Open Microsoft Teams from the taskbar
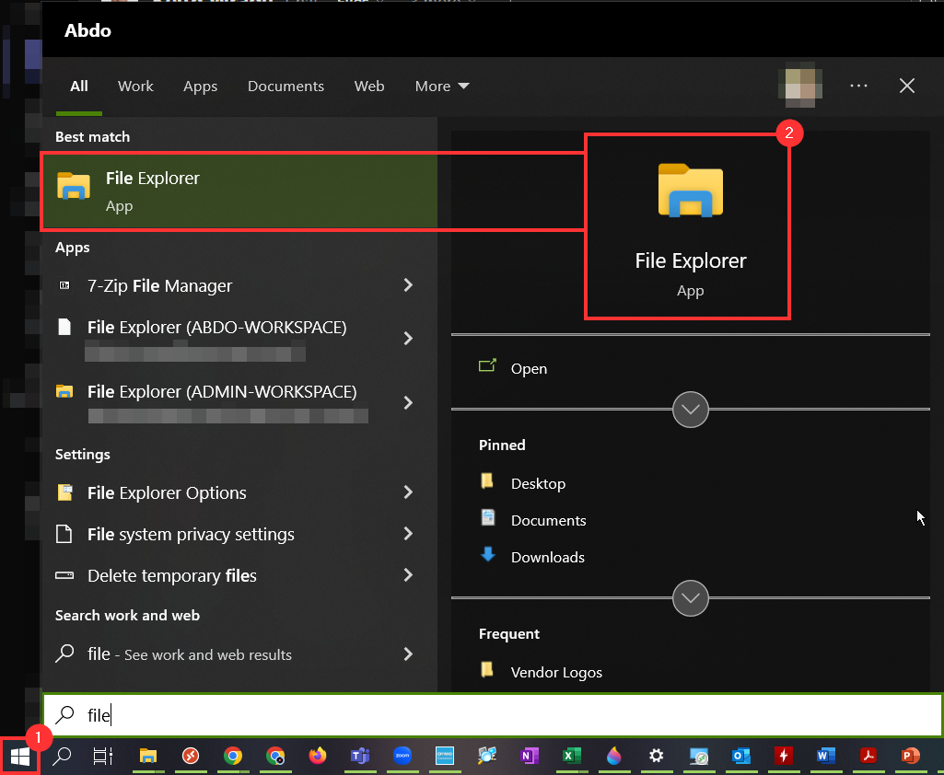944x775 pixels. tap(360, 756)
